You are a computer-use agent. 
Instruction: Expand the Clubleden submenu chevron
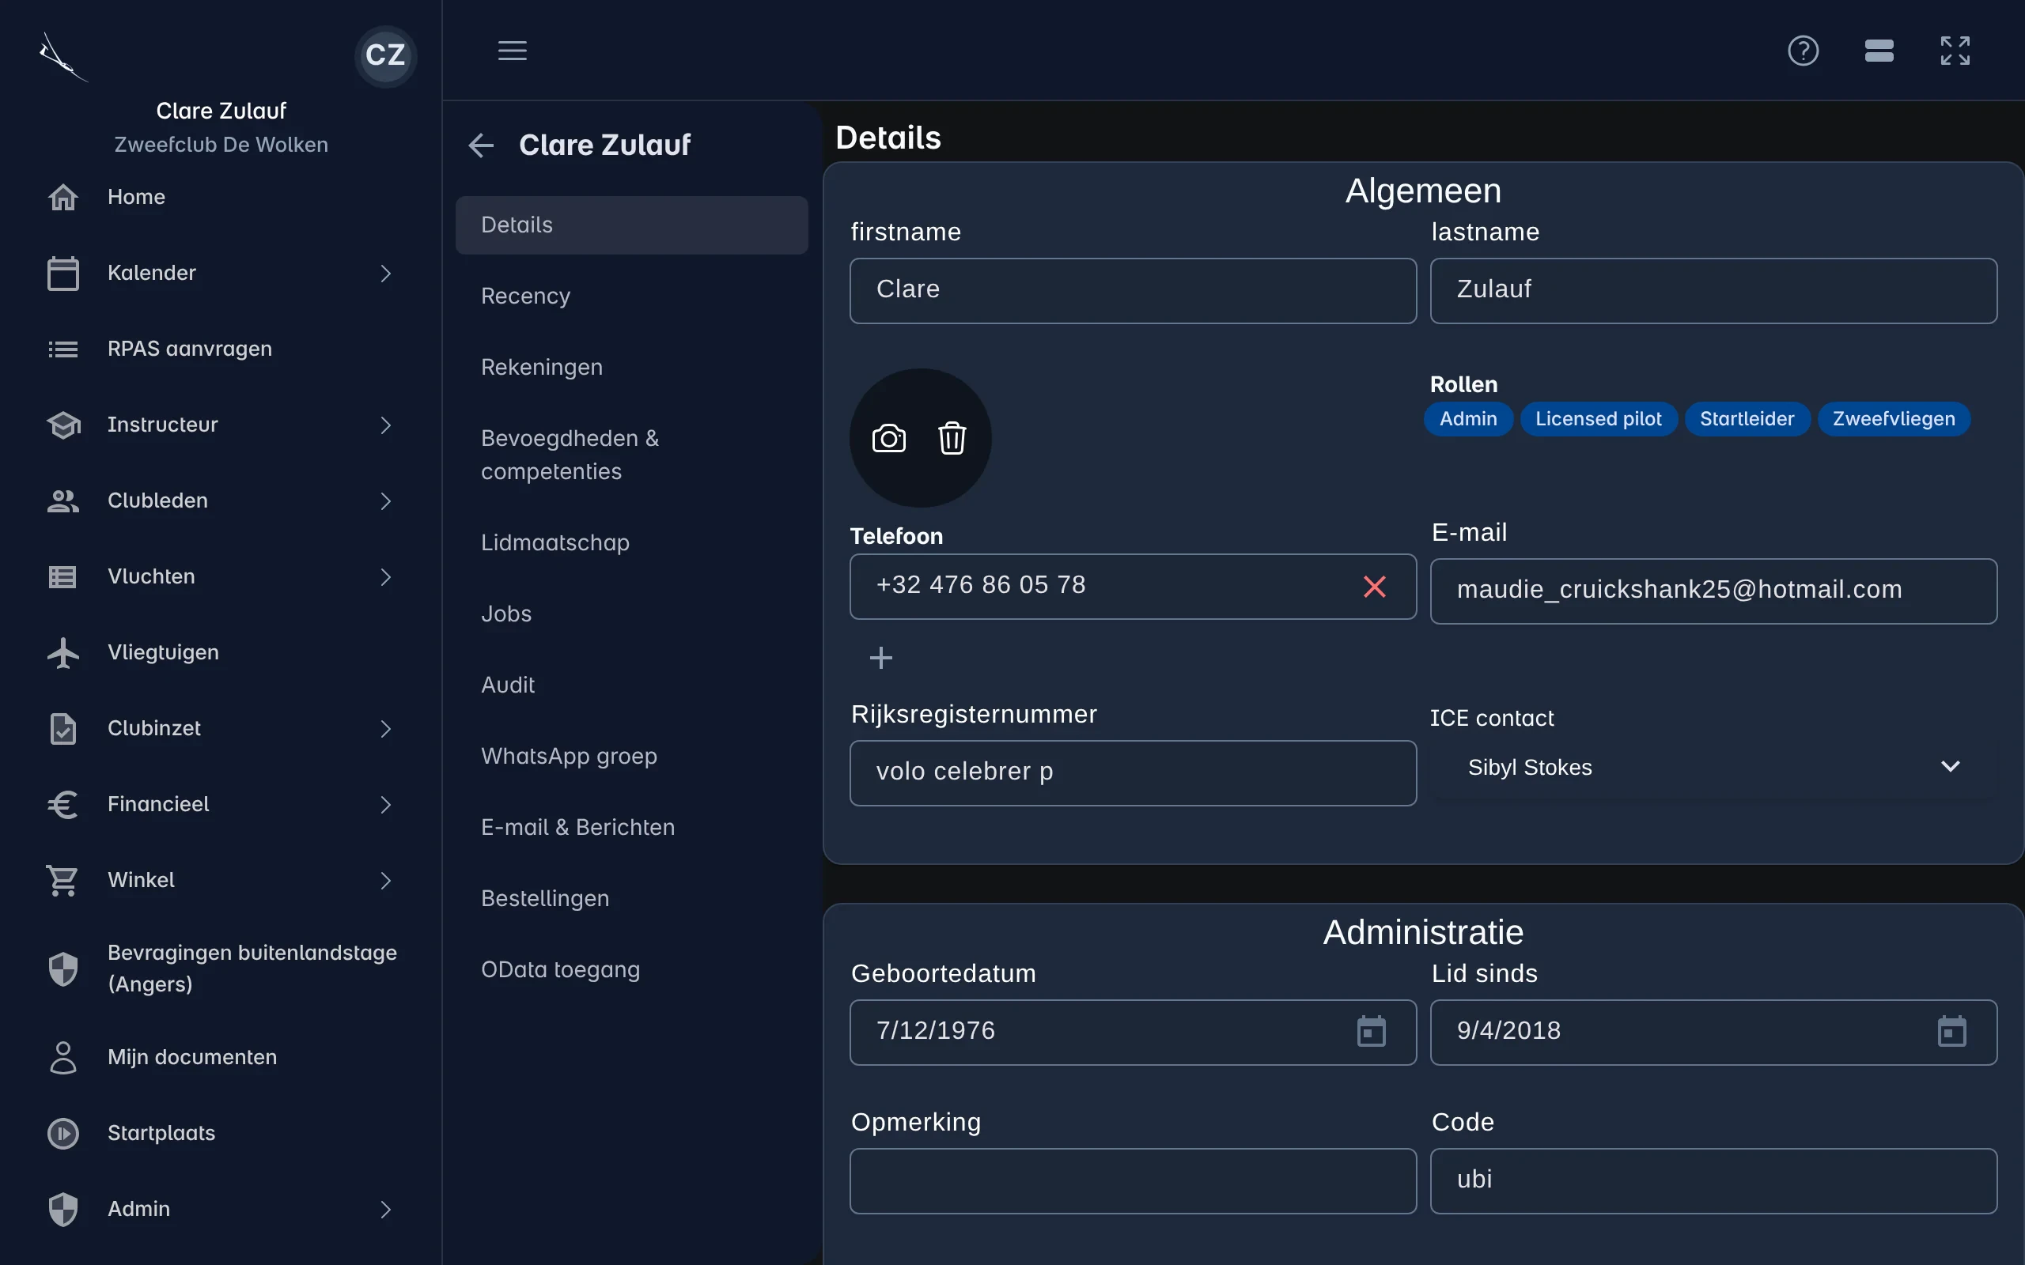point(386,501)
